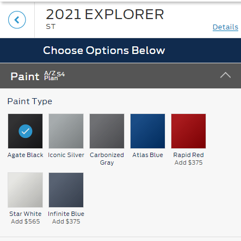The height and width of the screenshot is (241, 241).
Task: Click the Iconic Silver text label
Action: pos(66,155)
